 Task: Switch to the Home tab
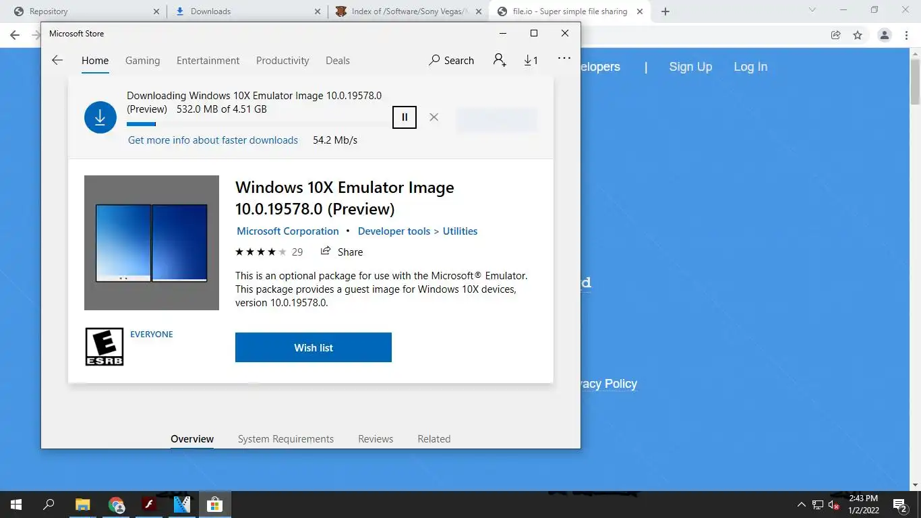pos(95,60)
